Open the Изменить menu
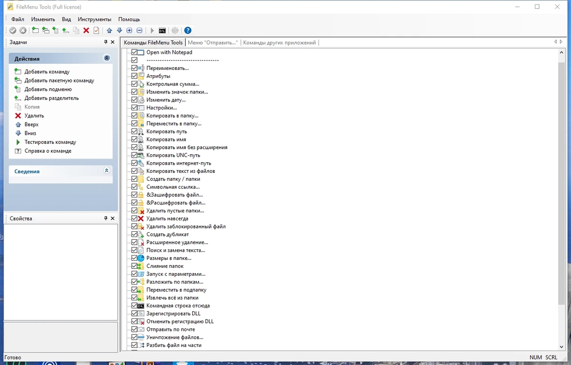Image resolution: width=571 pixels, height=365 pixels. pyautogui.click(x=43, y=20)
